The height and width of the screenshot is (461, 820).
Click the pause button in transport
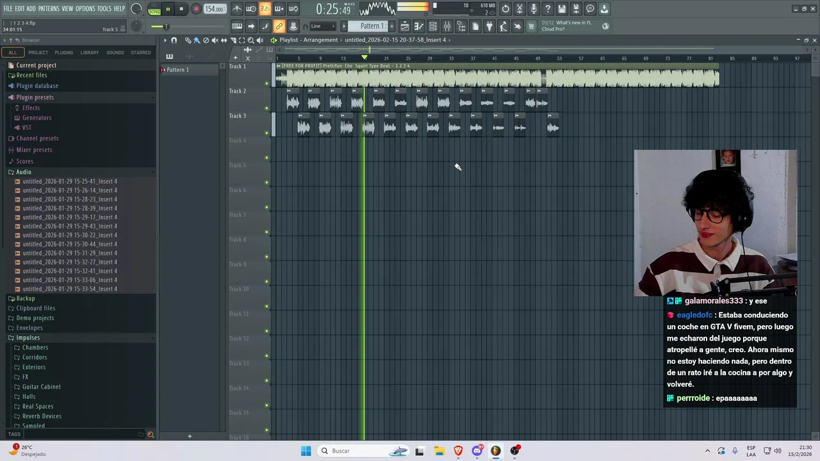(168, 9)
